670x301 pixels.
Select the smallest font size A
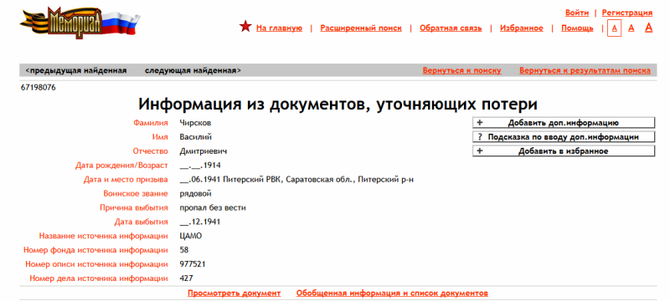click(x=614, y=28)
